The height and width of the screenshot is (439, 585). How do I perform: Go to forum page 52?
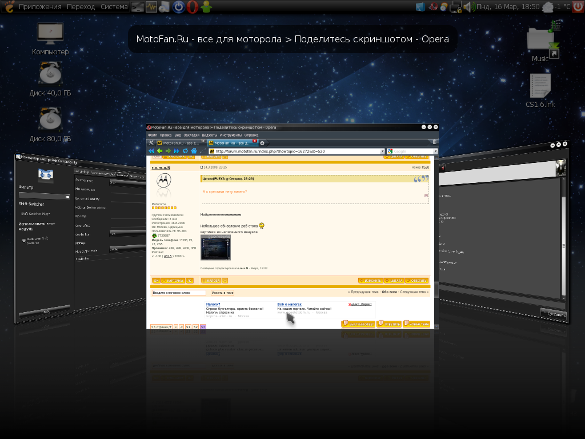[195, 327]
